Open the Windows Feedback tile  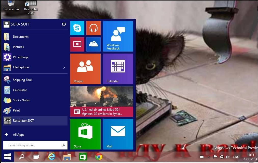tap(118, 36)
